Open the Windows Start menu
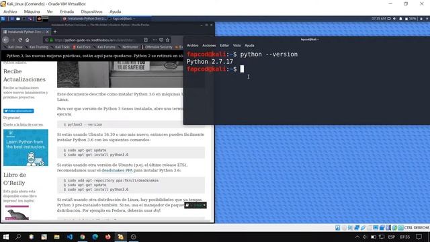430x242 pixels. (x=6, y=237)
